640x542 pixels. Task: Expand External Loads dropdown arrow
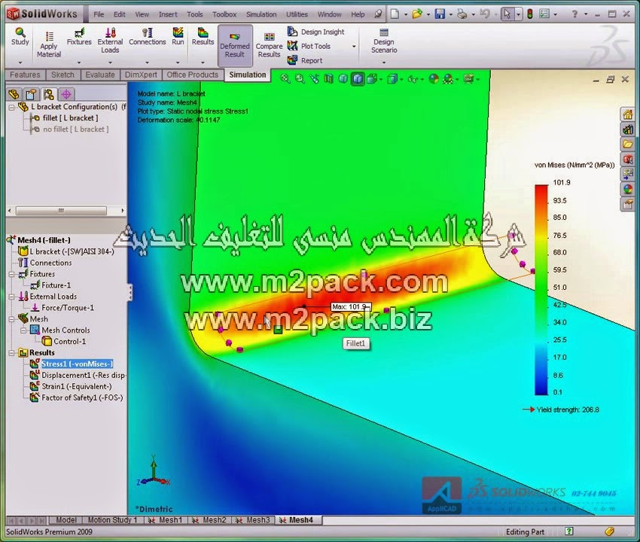(110, 62)
